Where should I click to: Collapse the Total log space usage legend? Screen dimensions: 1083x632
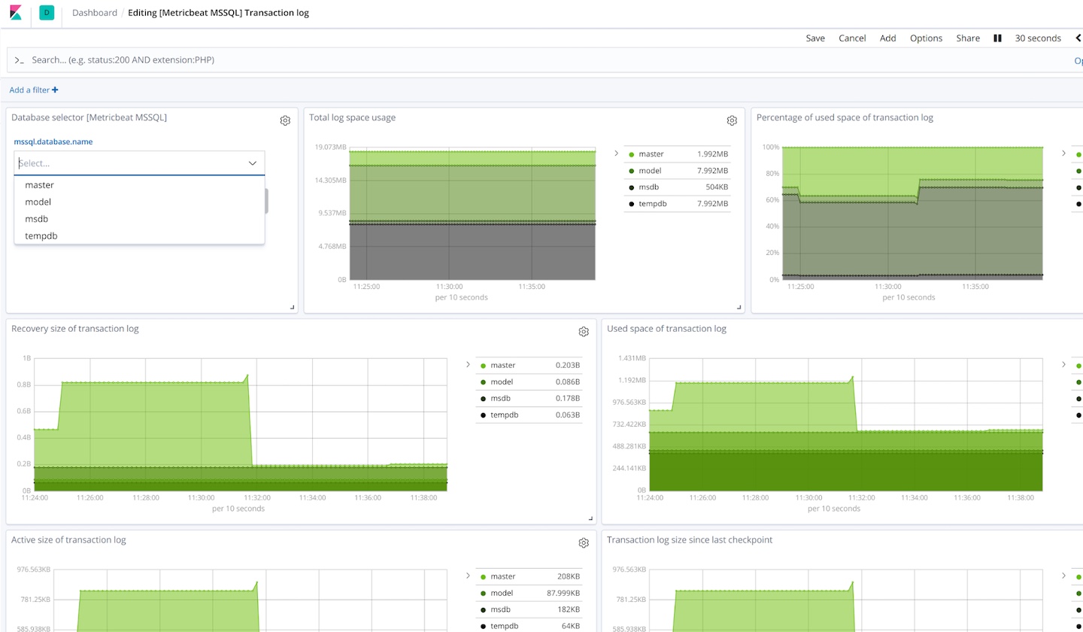coord(616,153)
